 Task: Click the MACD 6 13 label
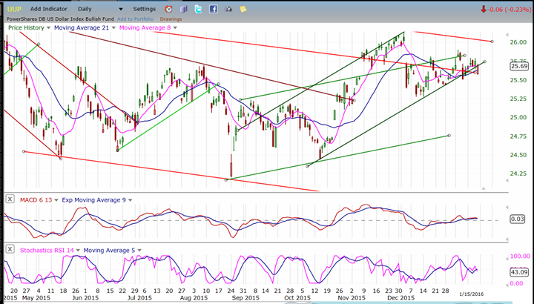36,200
